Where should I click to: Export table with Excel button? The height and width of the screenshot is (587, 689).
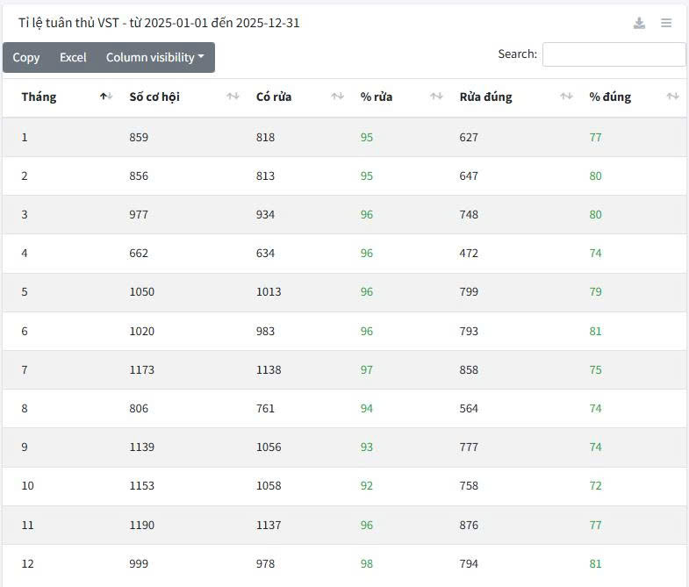pyautogui.click(x=73, y=57)
